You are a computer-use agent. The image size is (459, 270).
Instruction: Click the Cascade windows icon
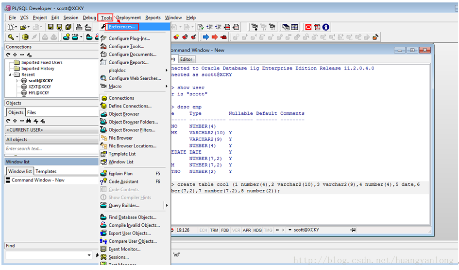point(286,27)
